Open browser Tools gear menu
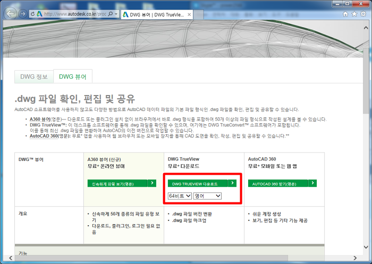The width and height of the screenshot is (372, 264). (363, 14)
